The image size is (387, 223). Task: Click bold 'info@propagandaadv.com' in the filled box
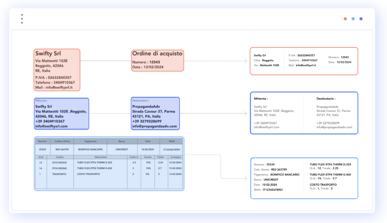pos(155,126)
